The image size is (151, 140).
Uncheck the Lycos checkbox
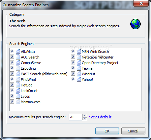(12, 96)
